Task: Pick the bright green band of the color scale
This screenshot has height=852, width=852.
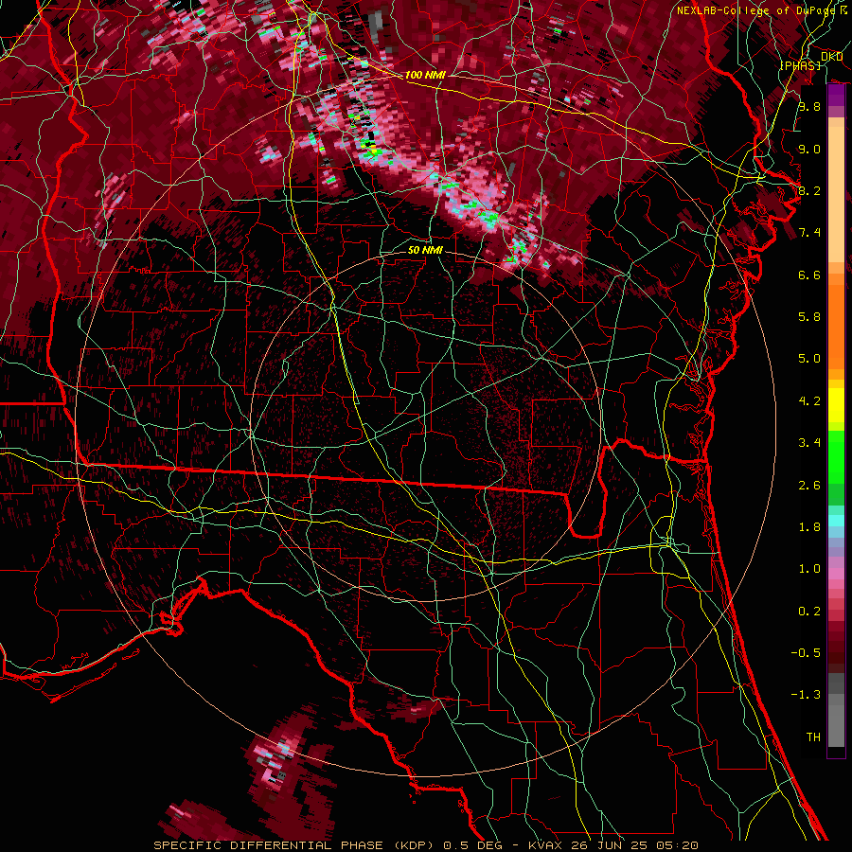Action: pyautogui.click(x=836, y=456)
